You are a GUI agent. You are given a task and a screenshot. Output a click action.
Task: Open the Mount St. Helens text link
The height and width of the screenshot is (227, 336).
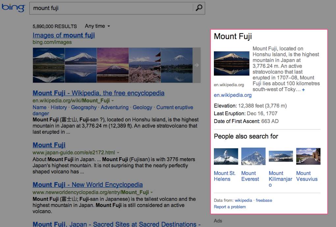tap(224, 176)
